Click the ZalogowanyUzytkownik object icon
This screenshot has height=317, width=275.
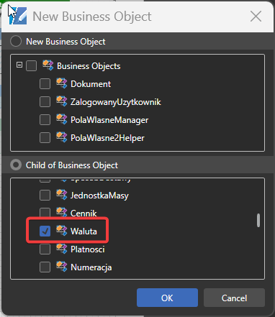pos(62,101)
